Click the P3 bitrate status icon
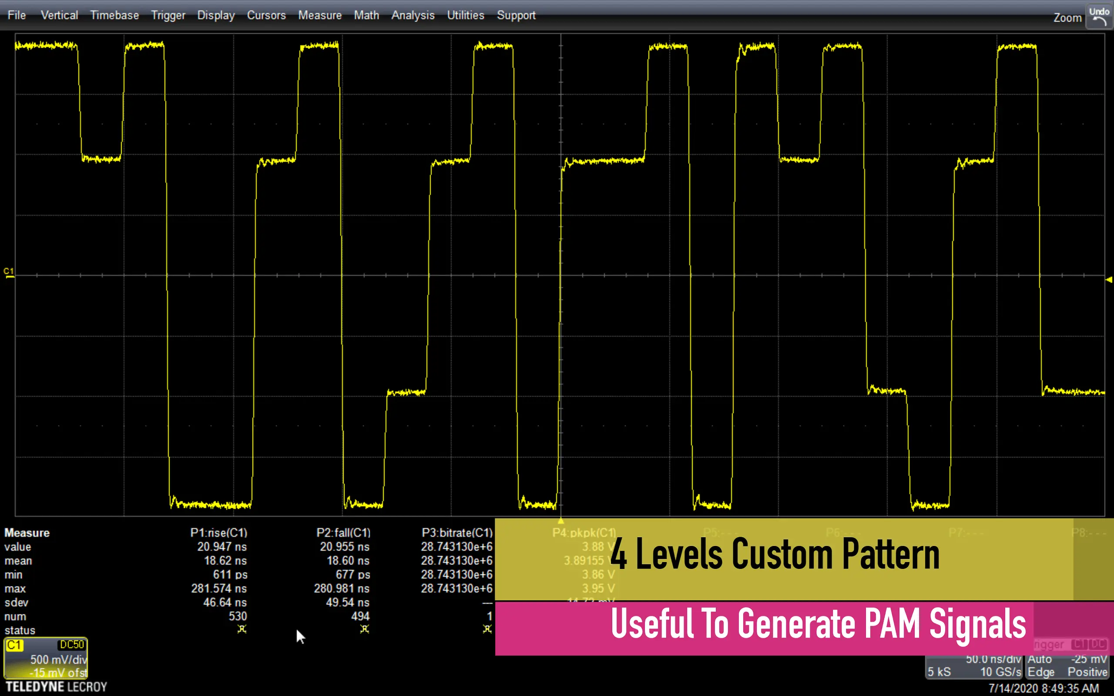The height and width of the screenshot is (696, 1114). 487,629
